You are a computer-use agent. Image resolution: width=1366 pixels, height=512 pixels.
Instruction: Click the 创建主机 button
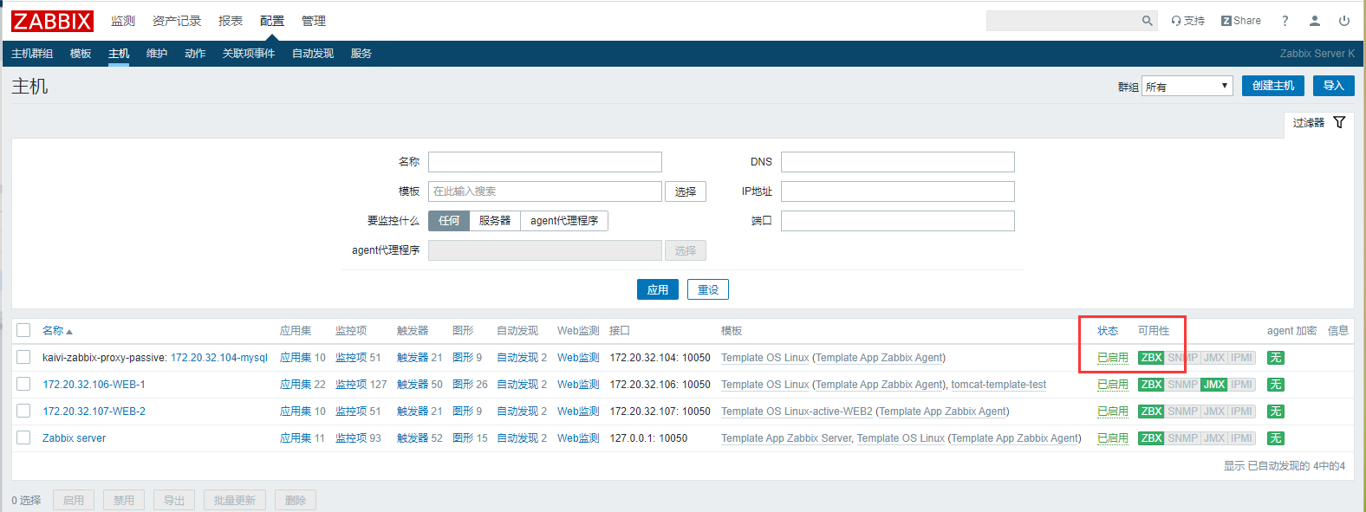click(1273, 86)
